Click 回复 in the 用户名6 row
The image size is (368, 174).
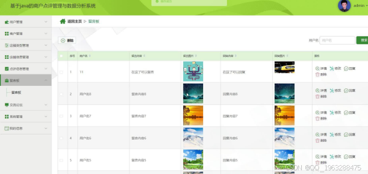[x=350, y=135]
